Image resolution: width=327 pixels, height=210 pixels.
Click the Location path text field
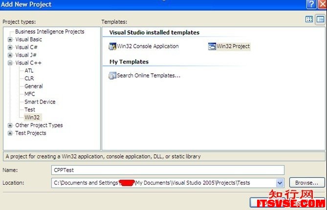pyautogui.click(x=164, y=183)
